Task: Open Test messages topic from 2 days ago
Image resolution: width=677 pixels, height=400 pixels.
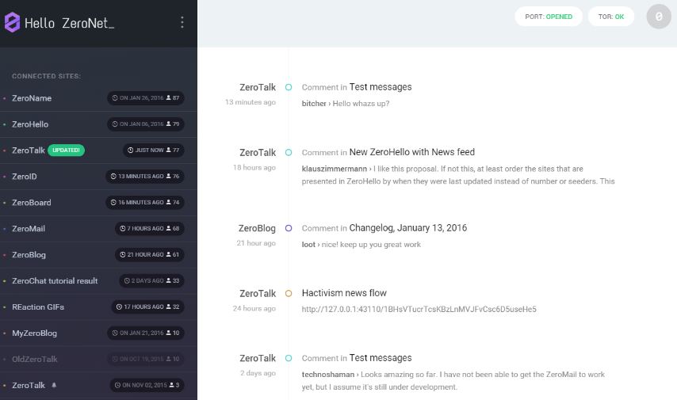Action: tap(381, 358)
